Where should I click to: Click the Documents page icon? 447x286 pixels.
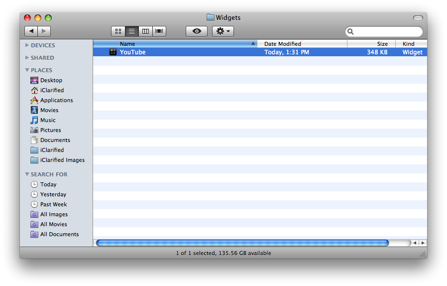[x=34, y=140]
